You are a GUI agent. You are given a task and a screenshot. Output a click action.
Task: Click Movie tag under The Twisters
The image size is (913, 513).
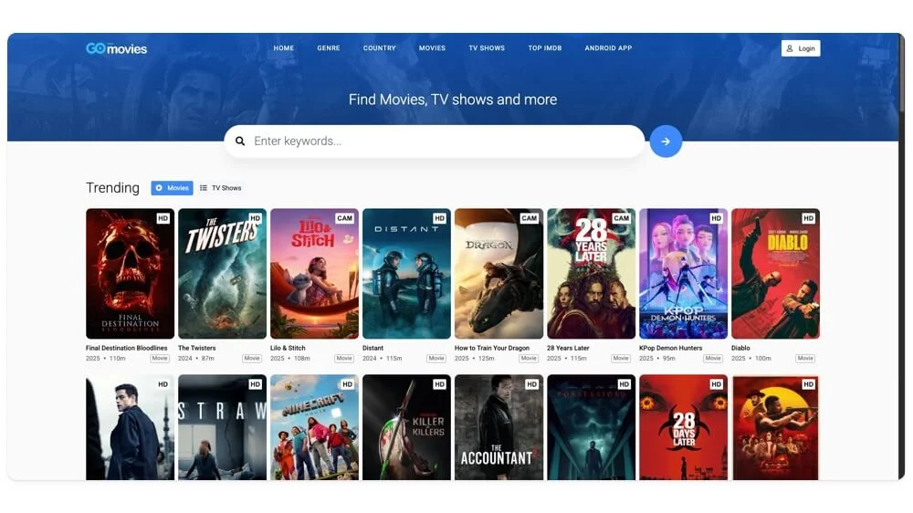[x=252, y=359]
